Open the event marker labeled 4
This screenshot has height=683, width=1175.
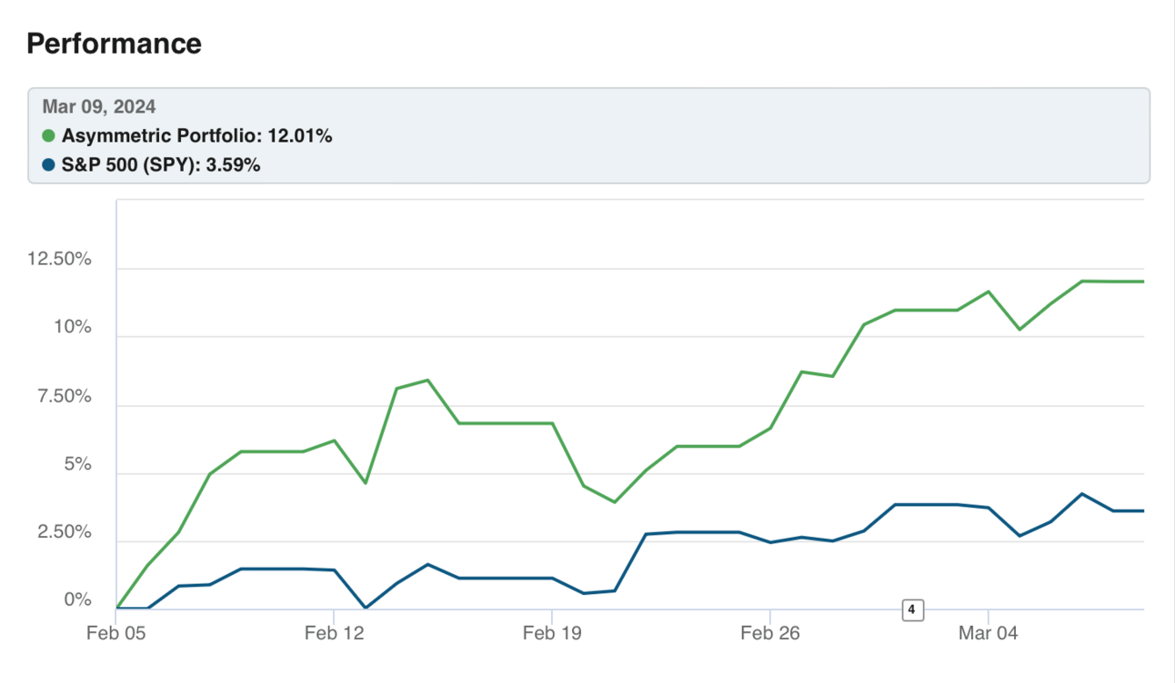pyautogui.click(x=911, y=610)
